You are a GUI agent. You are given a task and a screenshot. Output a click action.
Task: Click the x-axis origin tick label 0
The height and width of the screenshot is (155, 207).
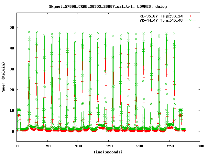click(x=17, y=146)
